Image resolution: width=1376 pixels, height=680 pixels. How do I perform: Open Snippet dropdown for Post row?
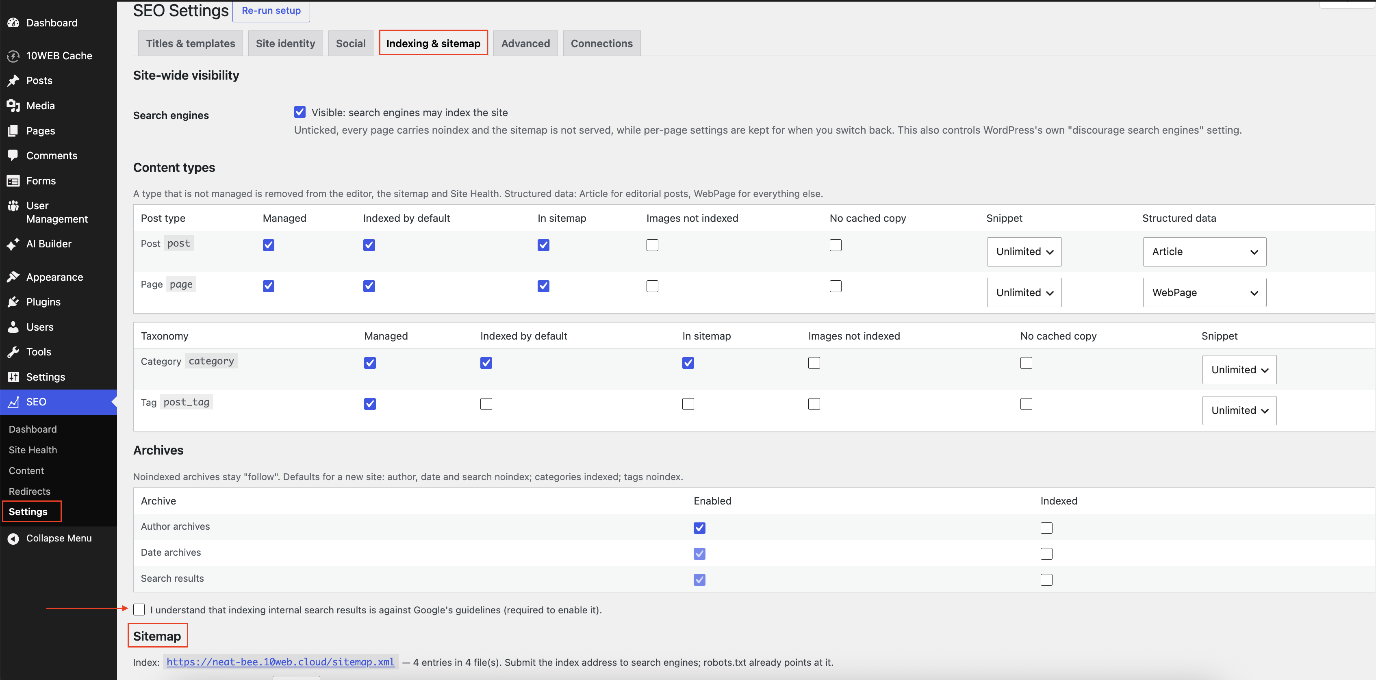tap(1024, 251)
